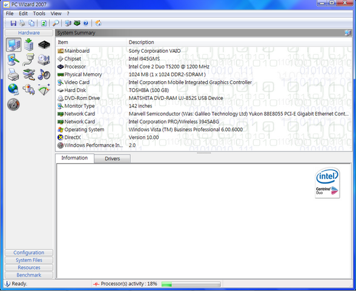Expand the System Files section
This screenshot has height=291, width=356.
pyautogui.click(x=29, y=260)
